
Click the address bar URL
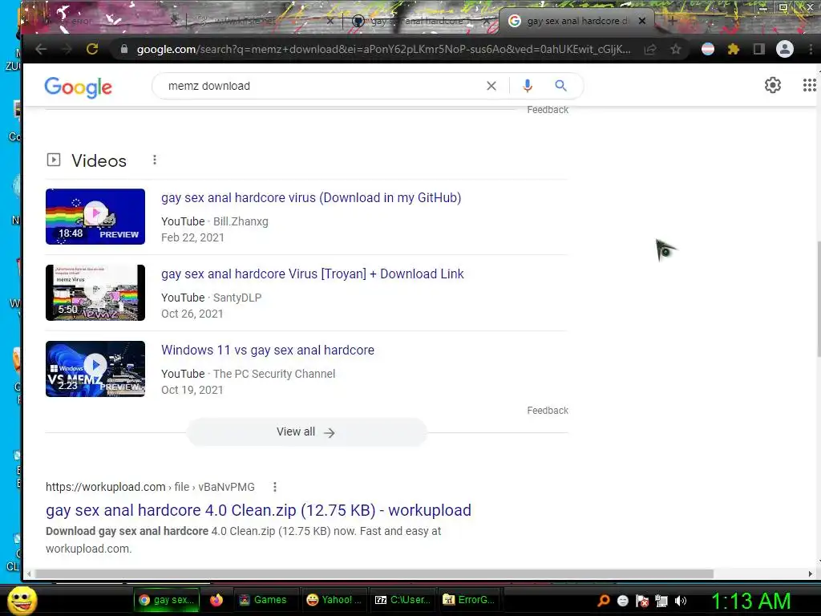(x=383, y=49)
